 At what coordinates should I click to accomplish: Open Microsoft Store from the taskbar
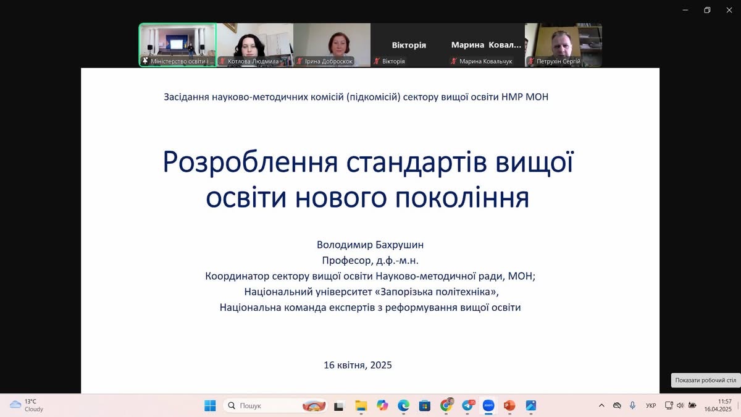coord(424,406)
